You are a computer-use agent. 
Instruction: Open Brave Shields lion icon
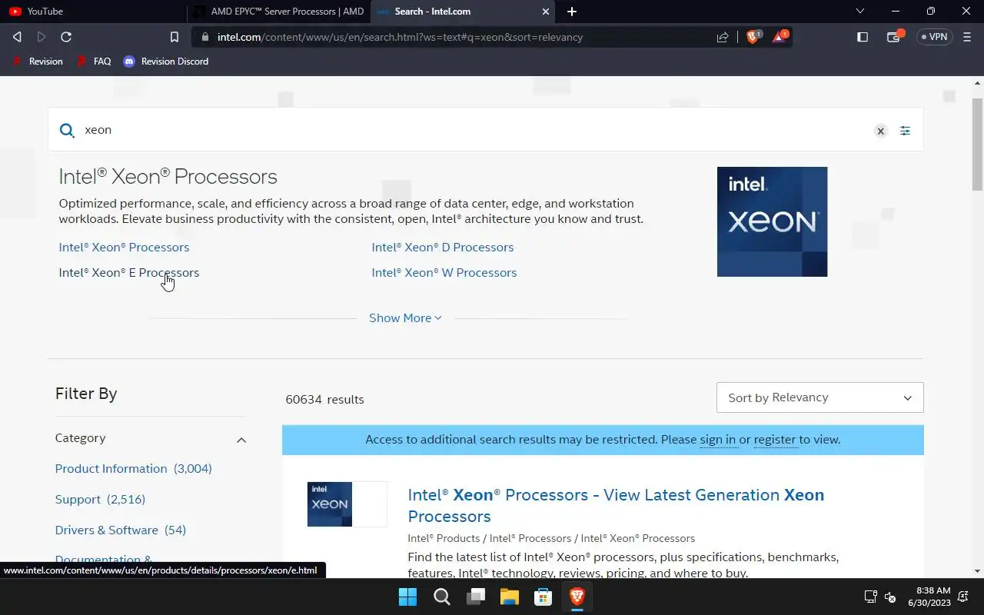tap(753, 36)
